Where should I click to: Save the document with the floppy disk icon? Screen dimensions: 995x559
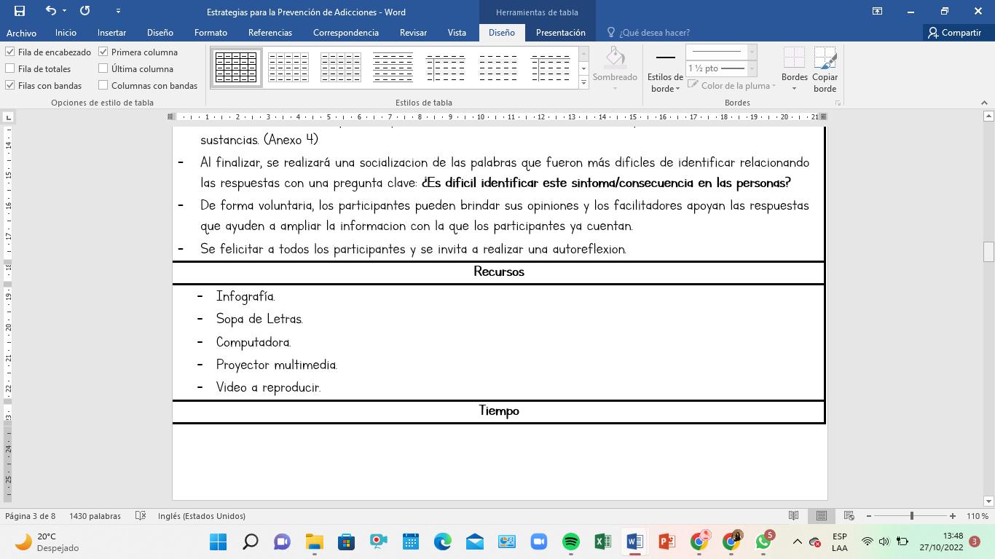pos(20,11)
